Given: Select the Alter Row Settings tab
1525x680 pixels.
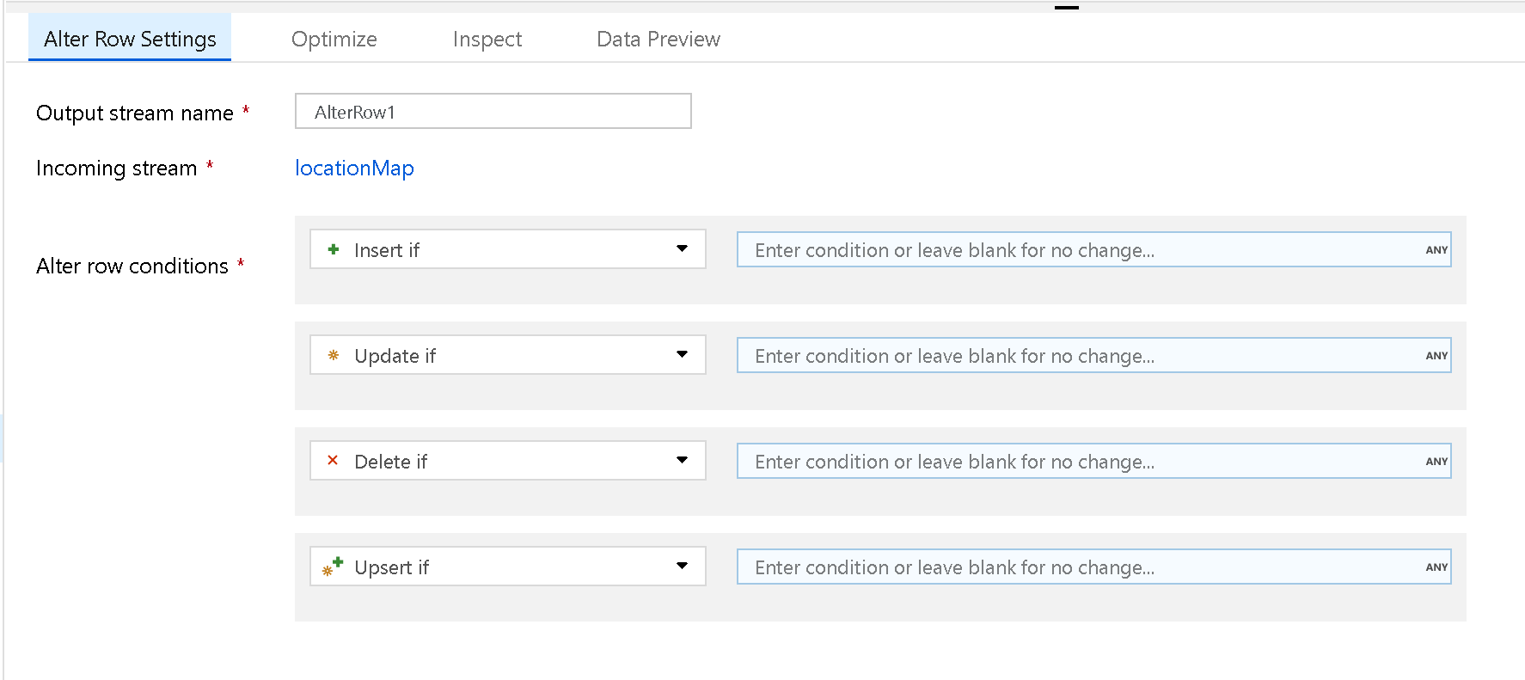Looking at the screenshot, I should click(x=130, y=39).
